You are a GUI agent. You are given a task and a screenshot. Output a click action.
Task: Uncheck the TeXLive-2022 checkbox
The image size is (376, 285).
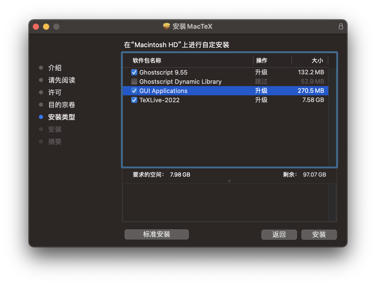[134, 100]
